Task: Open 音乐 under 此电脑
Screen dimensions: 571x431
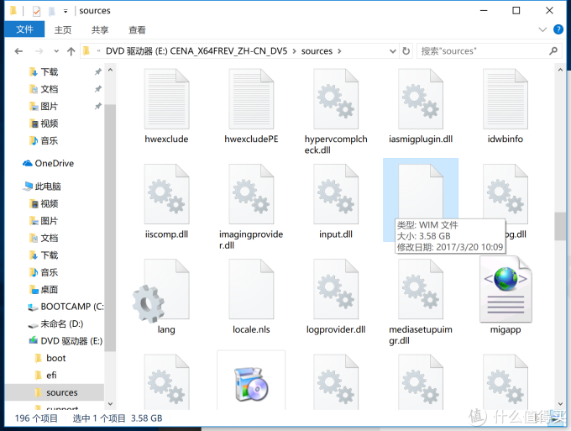Action: point(44,272)
